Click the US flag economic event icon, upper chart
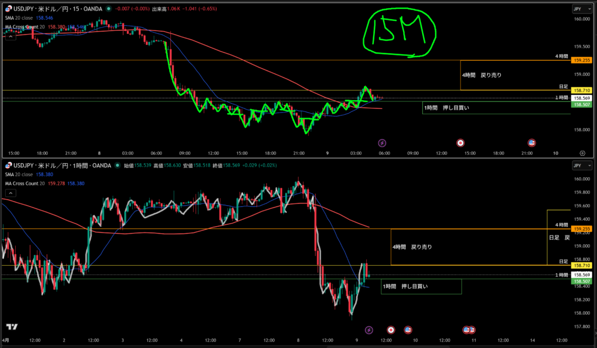 coord(532,142)
